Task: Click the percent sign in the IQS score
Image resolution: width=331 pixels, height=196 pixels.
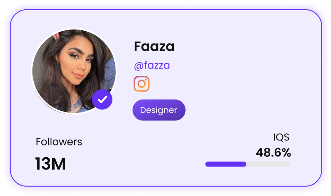Action: tap(286, 153)
